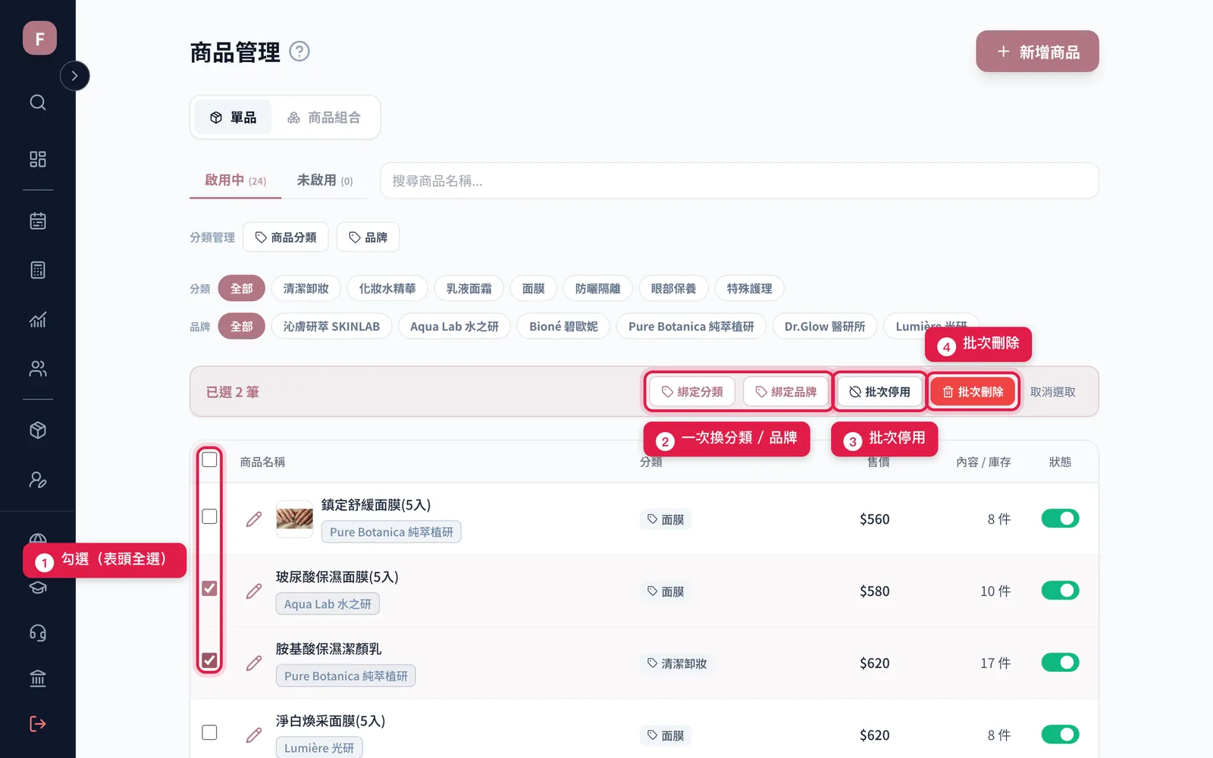
Task: Filter by brand 沁膚研萃 SKINLAB
Action: [331, 327]
